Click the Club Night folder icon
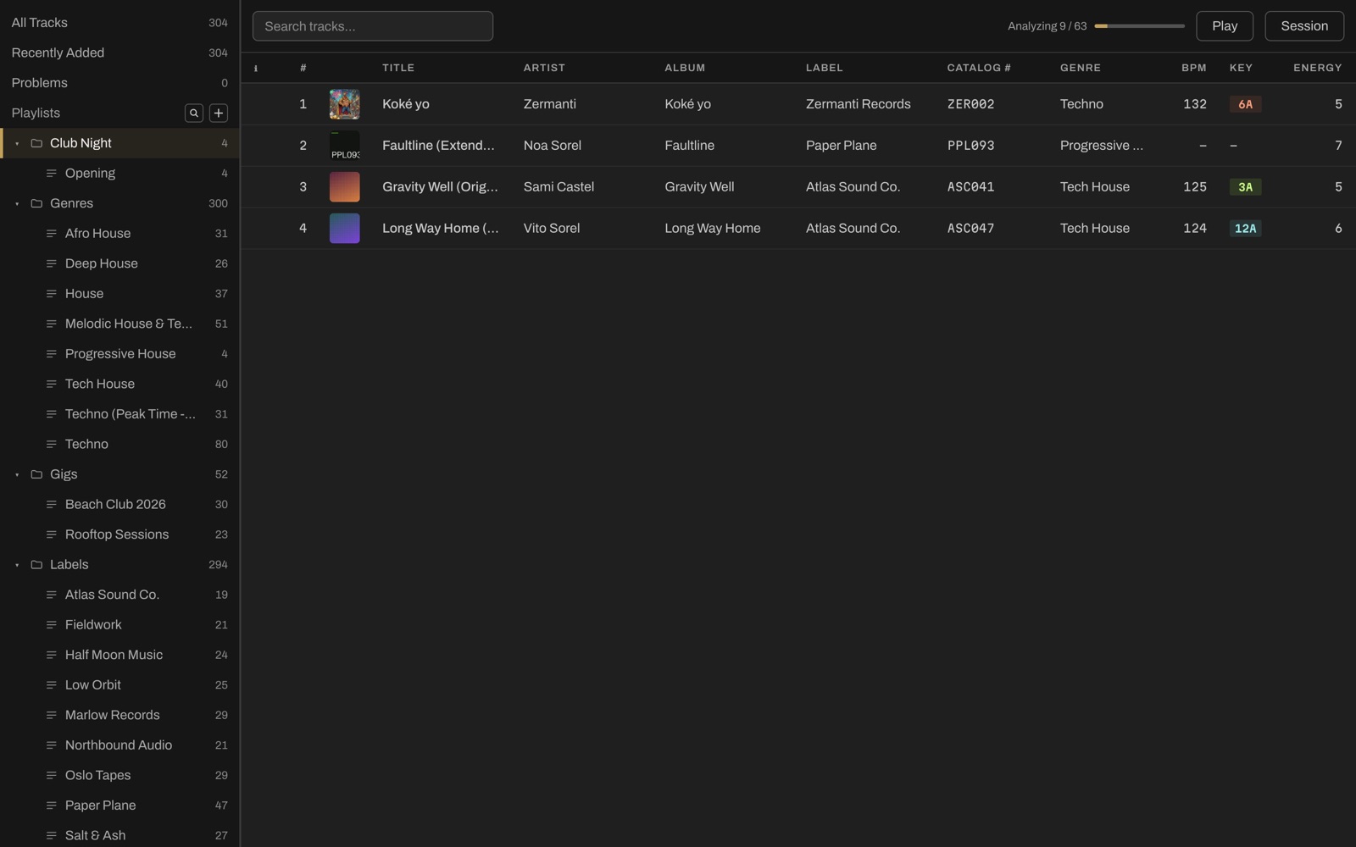1356x847 pixels. click(36, 143)
